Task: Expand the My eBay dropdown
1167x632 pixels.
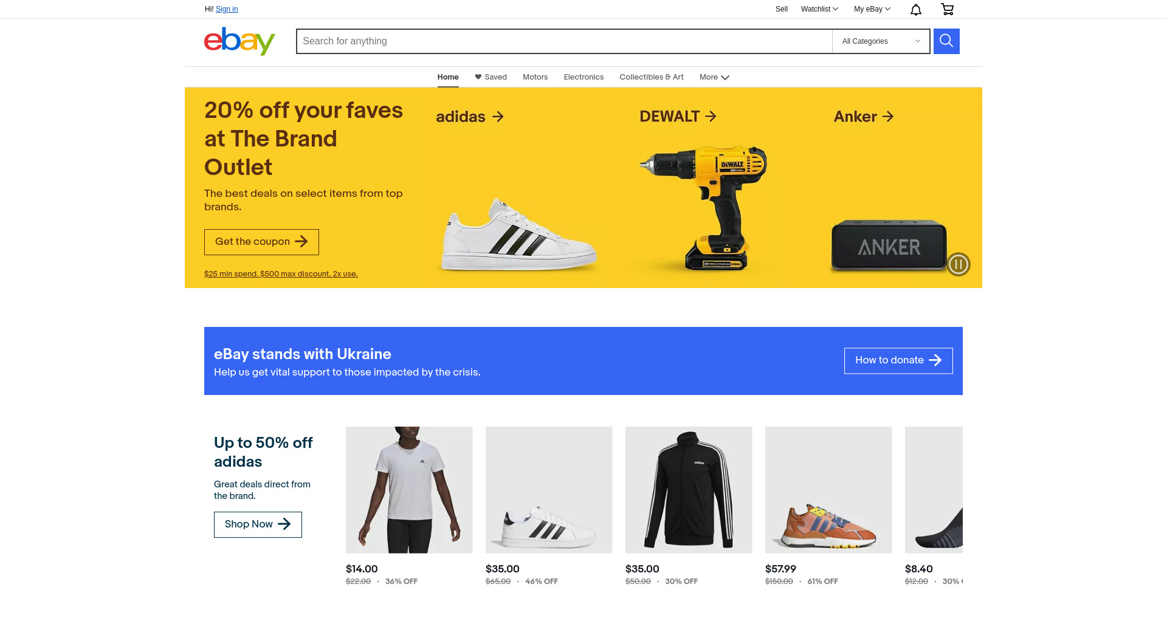Action: pos(872,9)
